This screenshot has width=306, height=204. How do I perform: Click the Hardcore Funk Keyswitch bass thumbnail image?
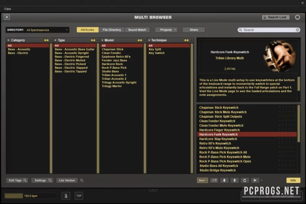pos(280,56)
